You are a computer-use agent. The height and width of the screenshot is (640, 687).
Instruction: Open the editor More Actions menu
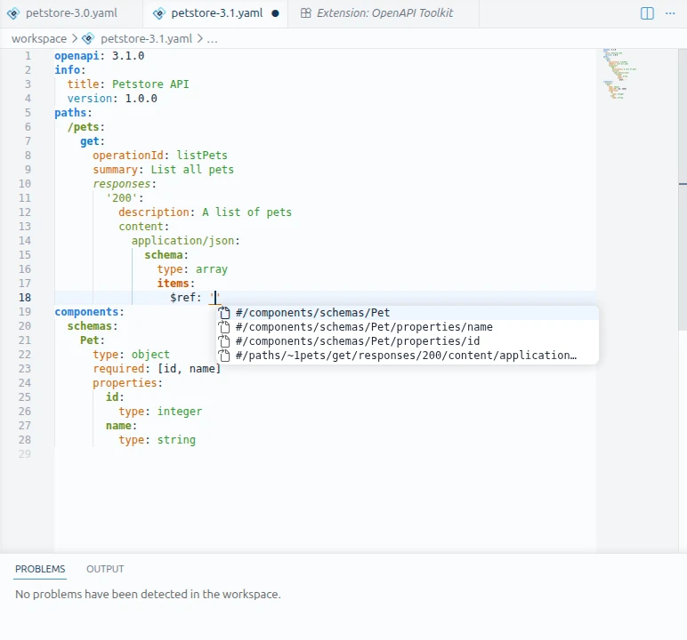pos(670,13)
